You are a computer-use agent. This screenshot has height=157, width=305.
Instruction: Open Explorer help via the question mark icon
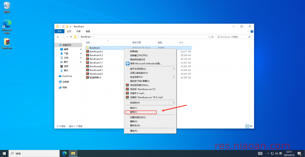point(252,31)
